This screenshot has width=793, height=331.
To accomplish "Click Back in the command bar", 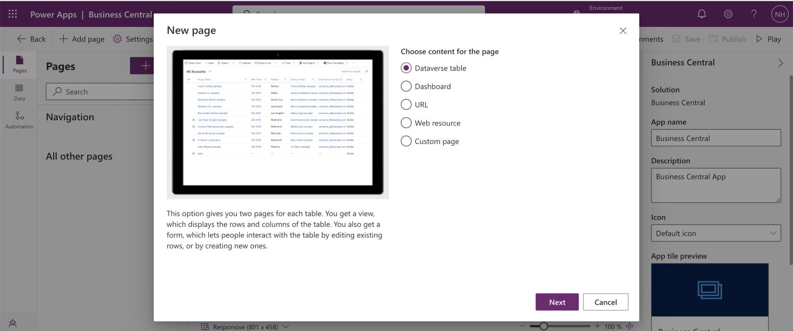I will [x=31, y=39].
